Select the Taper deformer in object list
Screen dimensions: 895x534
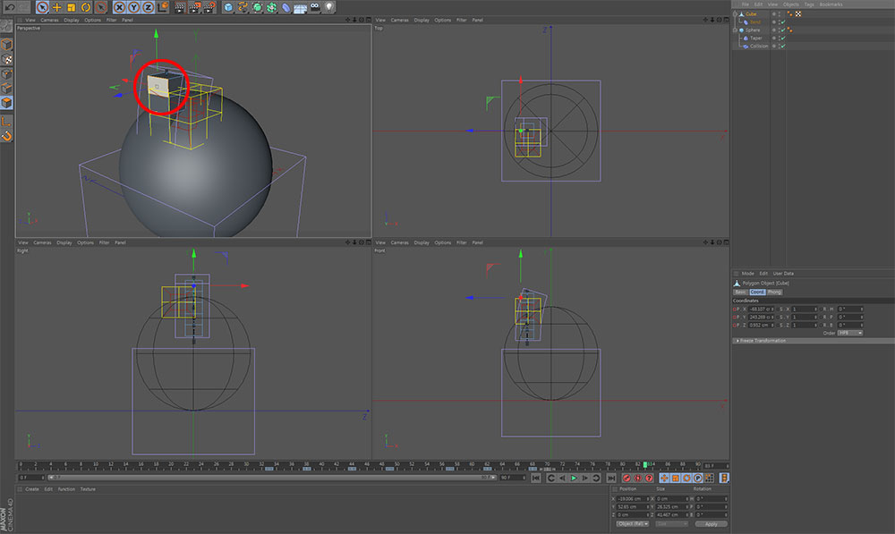(756, 38)
